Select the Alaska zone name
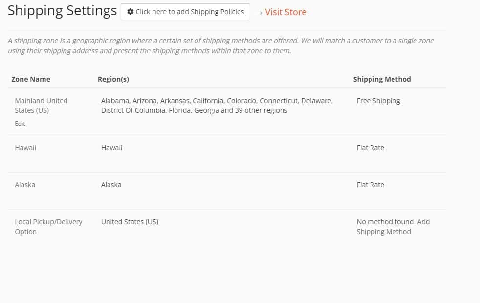This screenshot has height=303, width=480. (25, 185)
